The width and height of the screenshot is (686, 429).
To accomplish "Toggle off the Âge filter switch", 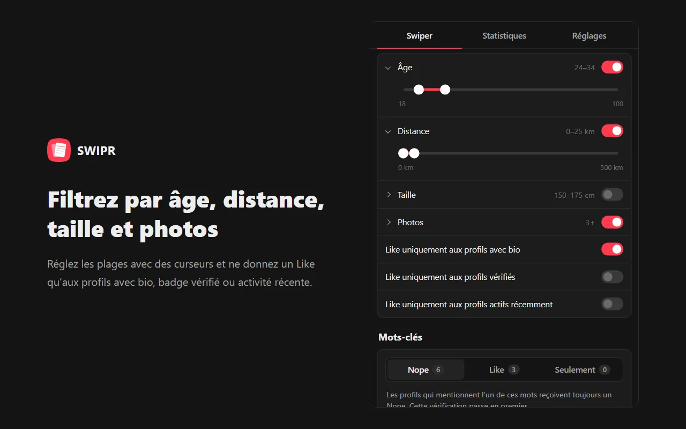I will pos(612,67).
